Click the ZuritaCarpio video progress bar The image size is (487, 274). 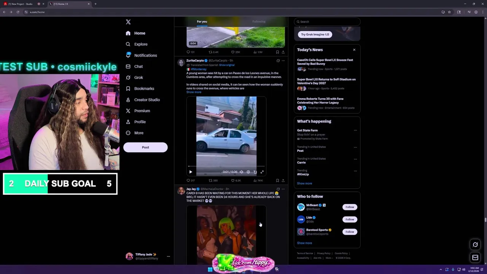226,167
